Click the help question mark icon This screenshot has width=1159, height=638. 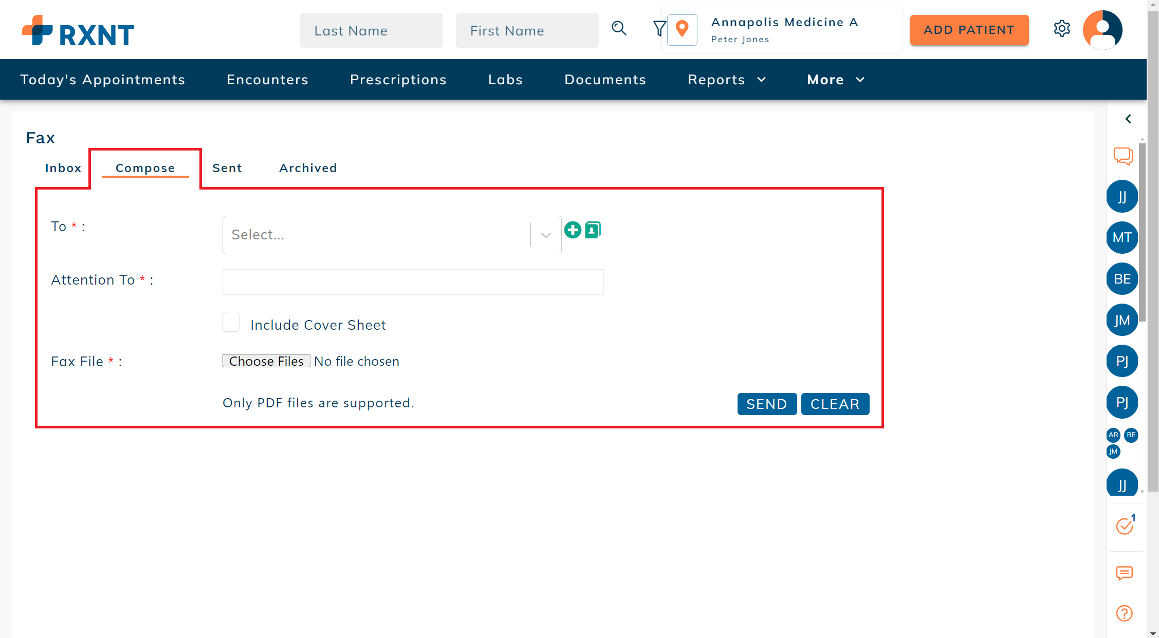point(1124,613)
